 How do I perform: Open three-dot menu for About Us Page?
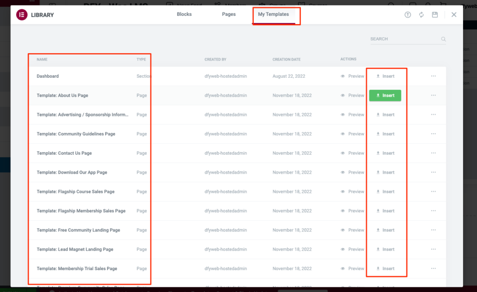coord(433,95)
